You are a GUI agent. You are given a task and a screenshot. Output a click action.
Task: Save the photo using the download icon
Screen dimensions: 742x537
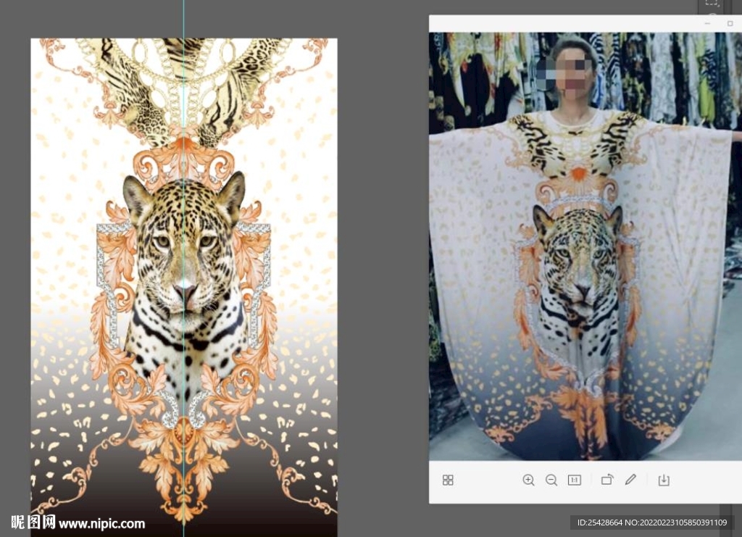pos(664,480)
